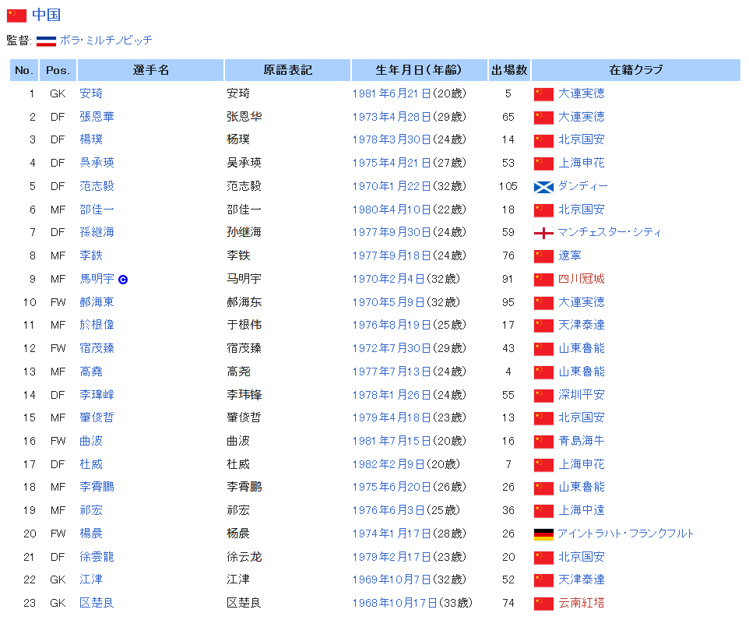Open player 范志毅 link

[x=97, y=186]
